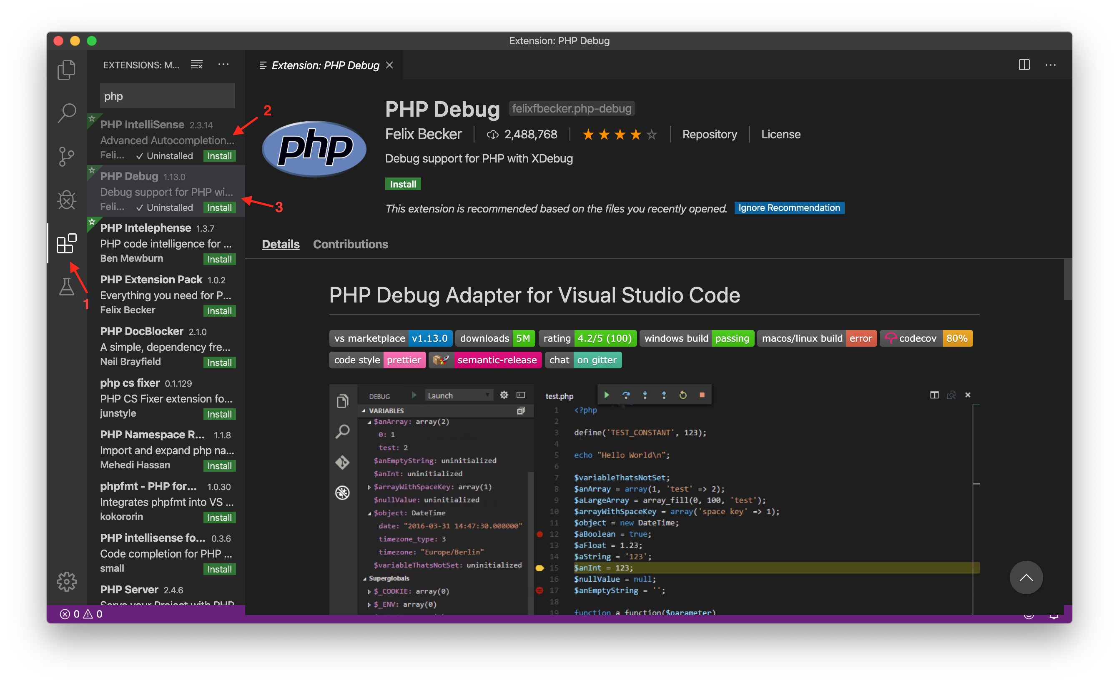Click the step over icon in README screenshot
This screenshot has width=1119, height=685.
coord(626,395)
